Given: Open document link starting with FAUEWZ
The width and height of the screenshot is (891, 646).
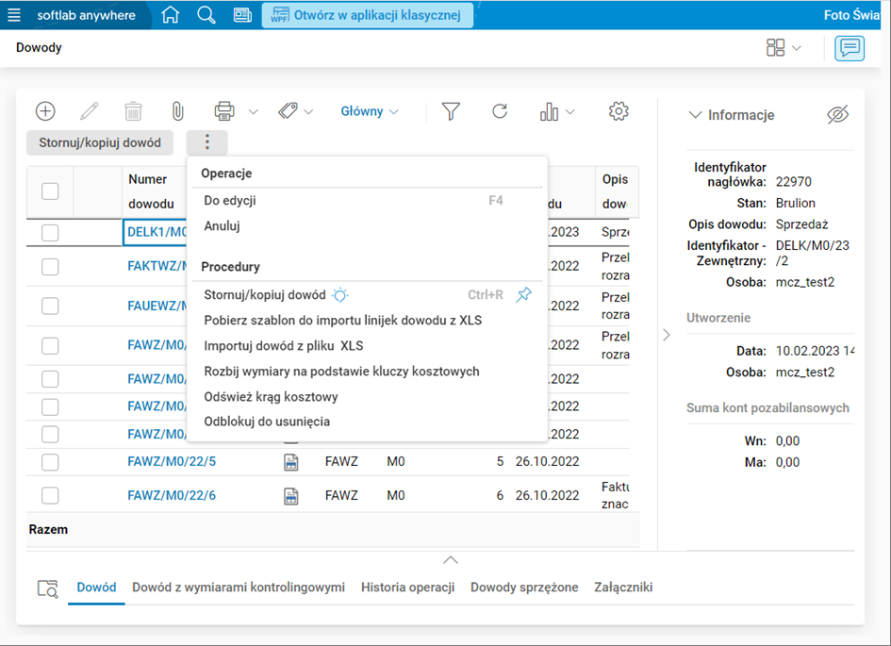Looking at the screenshot, I should [157, 306].
